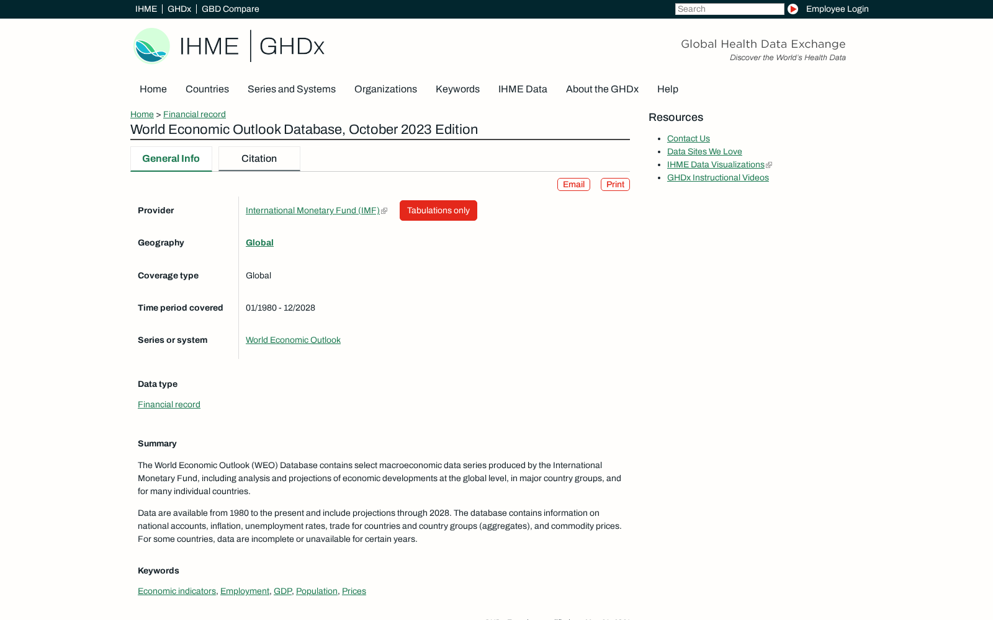Open About the GHDx menu
Image resolution: width=993 pixels, height=620 pixels.
602,89
